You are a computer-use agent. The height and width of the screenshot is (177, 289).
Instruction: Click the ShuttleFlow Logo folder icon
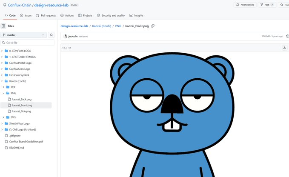click(6, 123)
